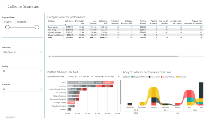Click the dark red $0.11M Longview bar segment
The image size is (204, 120).
107,86
